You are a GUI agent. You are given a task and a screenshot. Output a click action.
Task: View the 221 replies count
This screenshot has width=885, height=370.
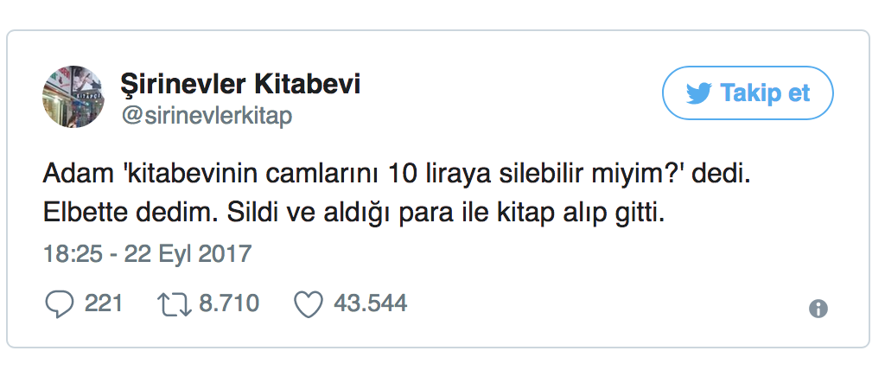pos(104,303)
